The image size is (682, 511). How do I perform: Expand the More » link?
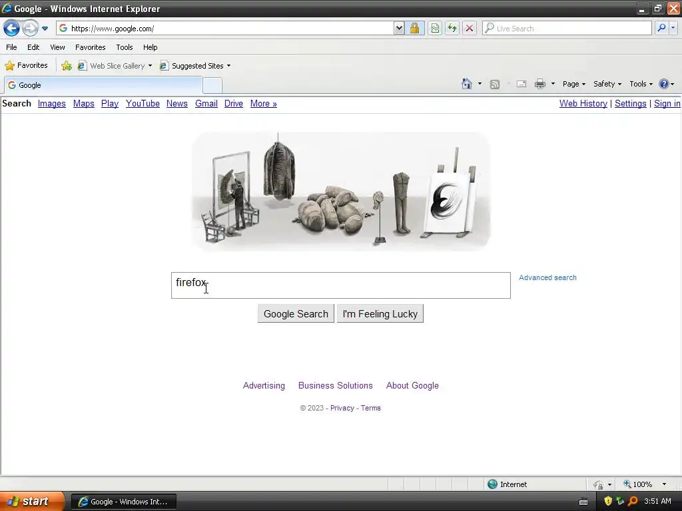pyautogui.click(x=264, y=103)
